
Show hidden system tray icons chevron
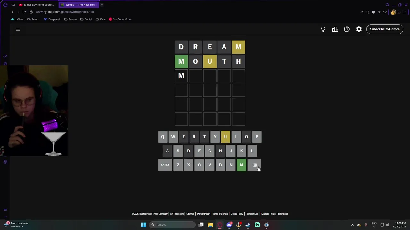pyautogui.click(x=352, y=225)
